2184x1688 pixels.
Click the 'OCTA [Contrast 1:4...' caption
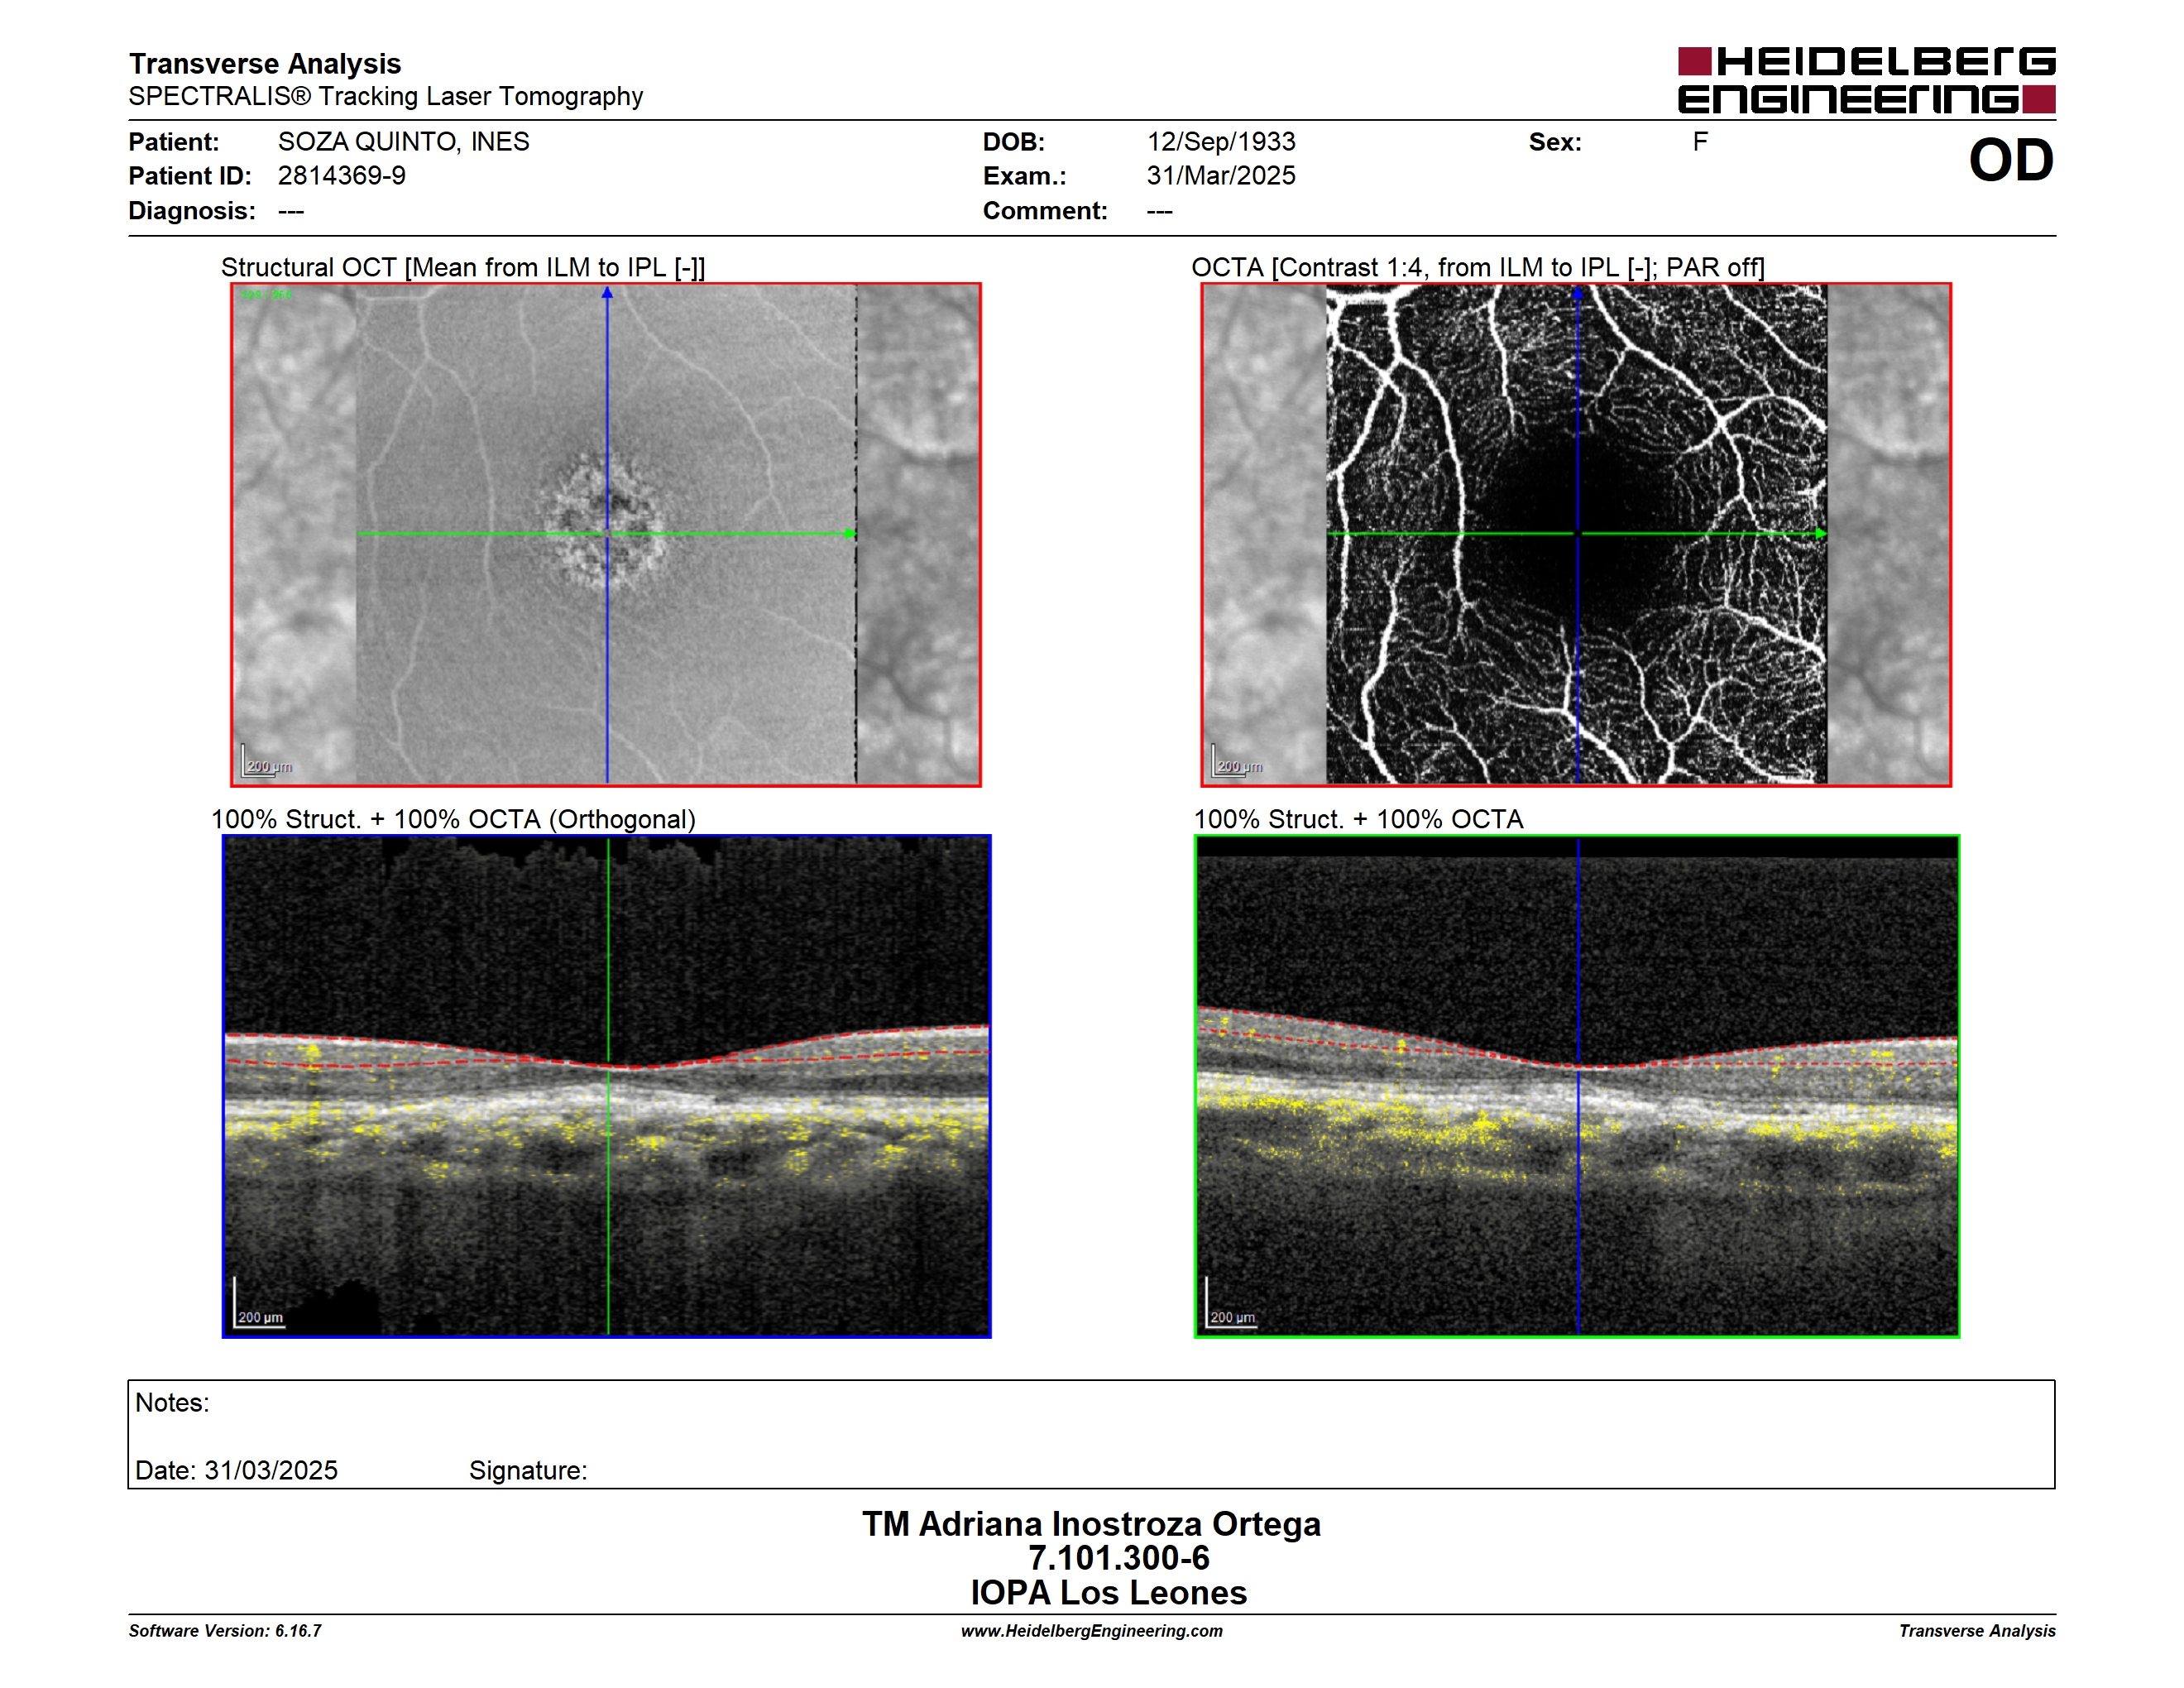1478,267
